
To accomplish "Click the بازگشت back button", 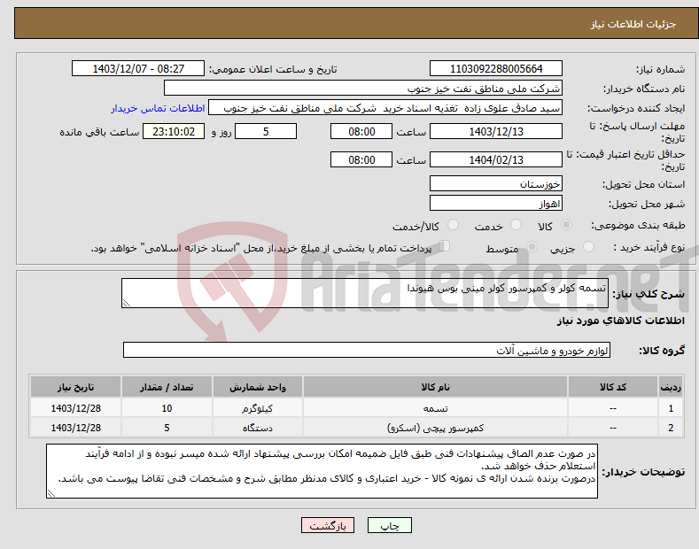I will point(328,526).
